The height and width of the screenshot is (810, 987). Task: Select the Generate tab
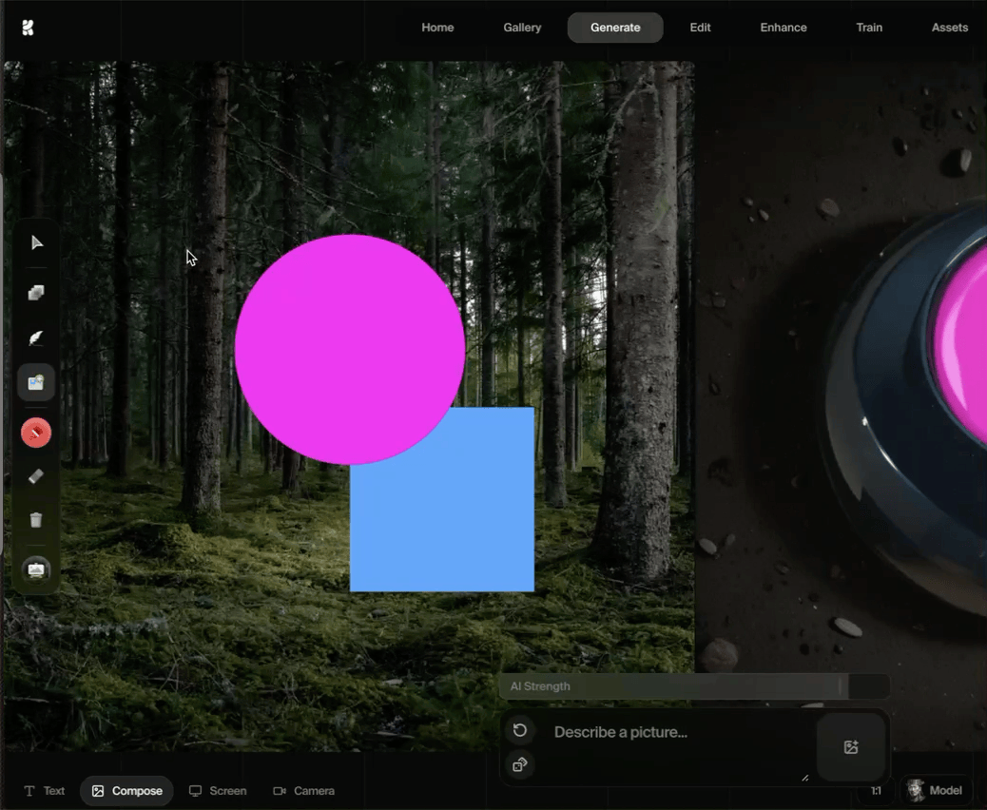coord(615,28)
